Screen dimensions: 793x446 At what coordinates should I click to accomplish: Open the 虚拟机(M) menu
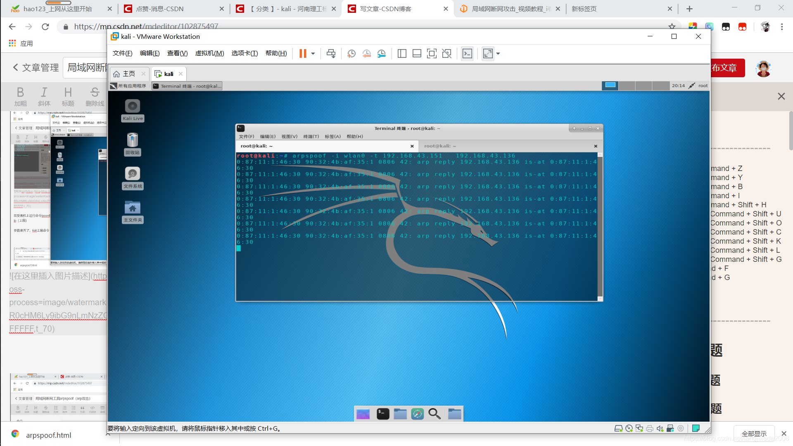(209, 53)
